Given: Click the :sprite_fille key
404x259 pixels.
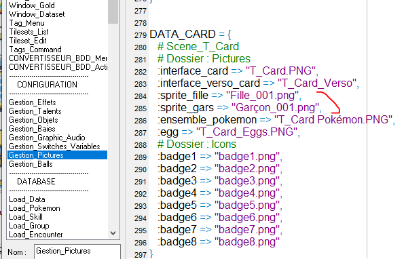Looking at the screenshot, I should coord(183,96).
